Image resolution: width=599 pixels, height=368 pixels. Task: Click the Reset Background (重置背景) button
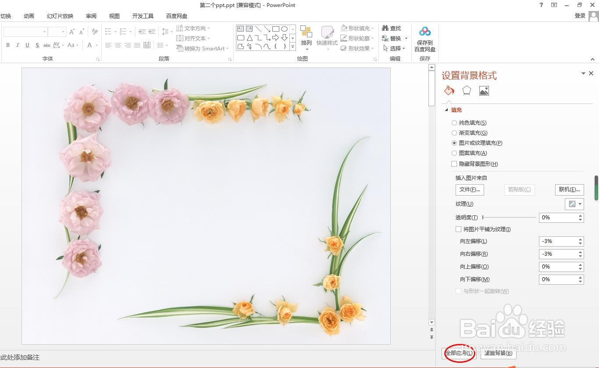pyautogui.click(x=498, y=353)
